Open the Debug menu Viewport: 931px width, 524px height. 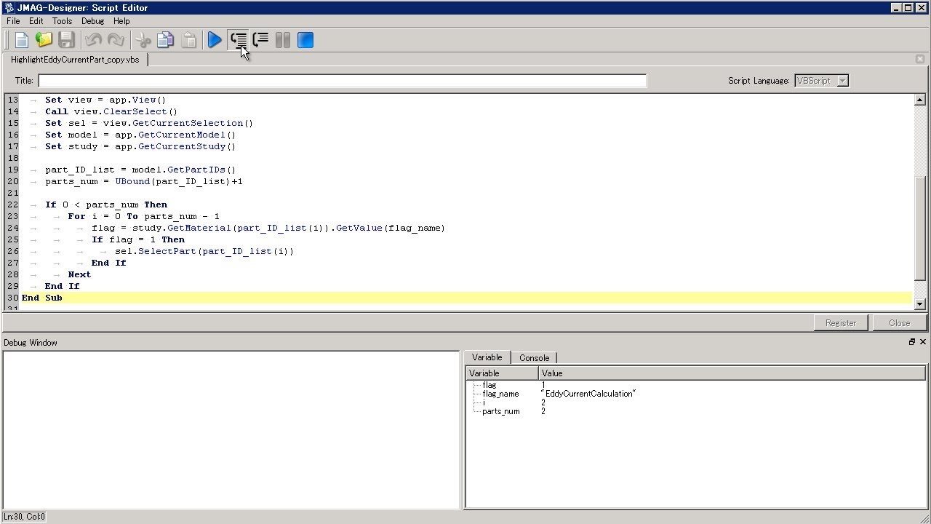92,21
